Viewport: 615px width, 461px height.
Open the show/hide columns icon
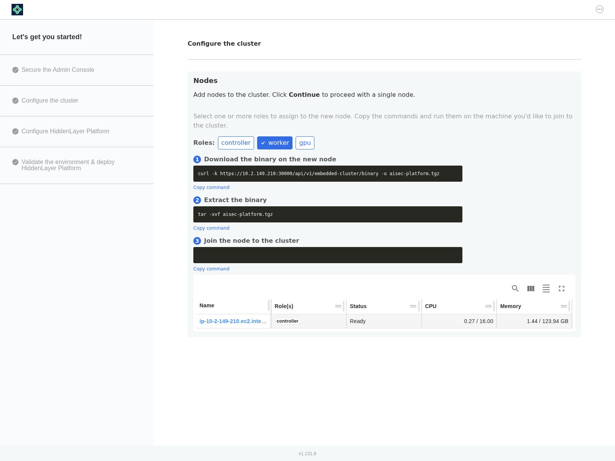(x=531, y=289)
